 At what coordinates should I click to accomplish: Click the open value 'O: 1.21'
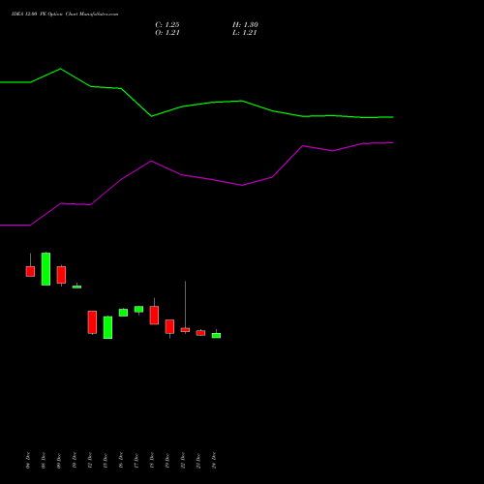[167, 33]
